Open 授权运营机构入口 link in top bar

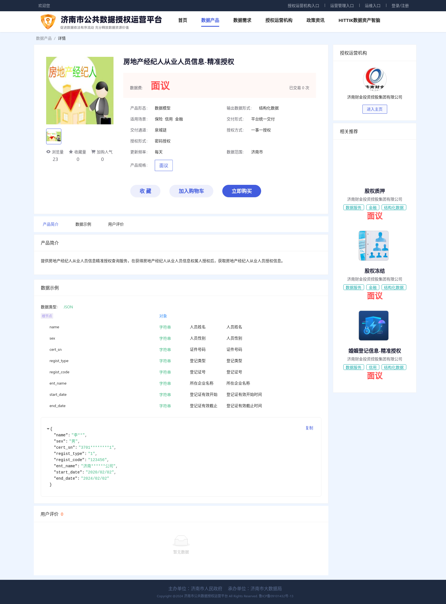(x=303, y=6)
